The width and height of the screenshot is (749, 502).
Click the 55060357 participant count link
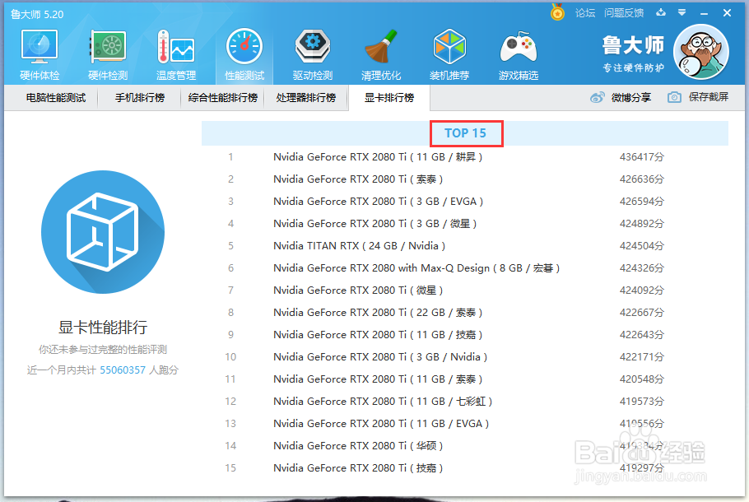[123, 370]
